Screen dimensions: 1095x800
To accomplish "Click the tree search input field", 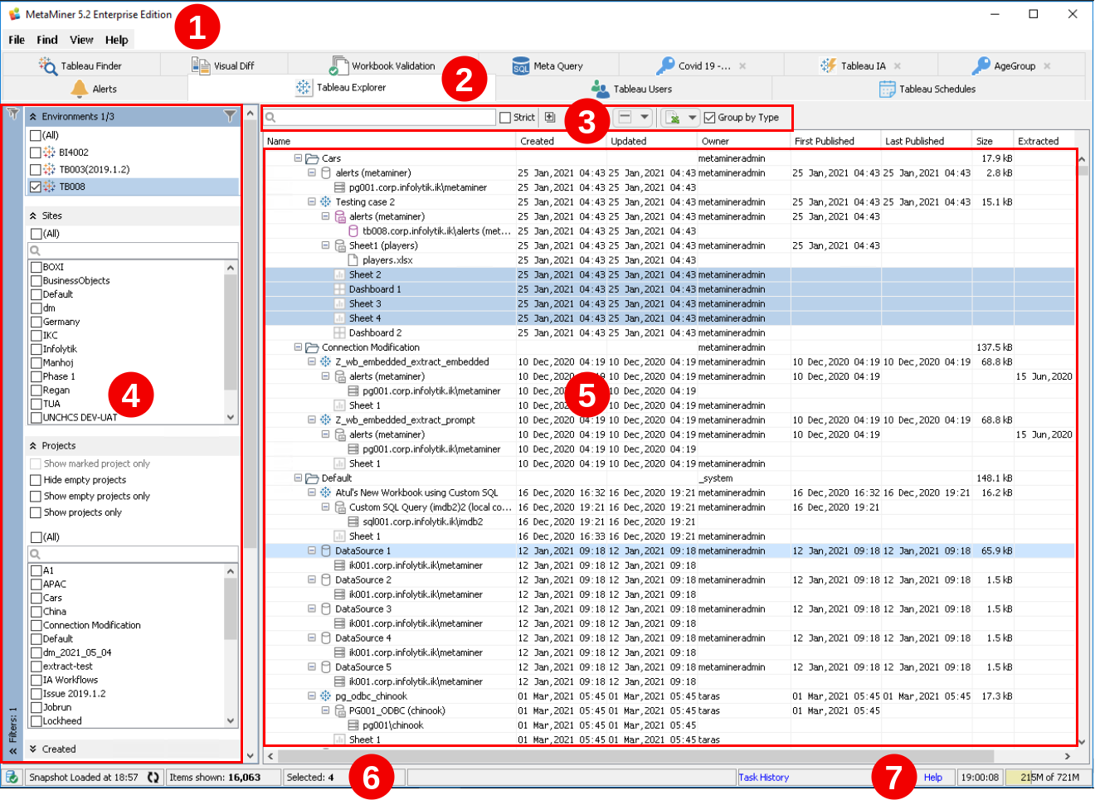I will [380, 118].
